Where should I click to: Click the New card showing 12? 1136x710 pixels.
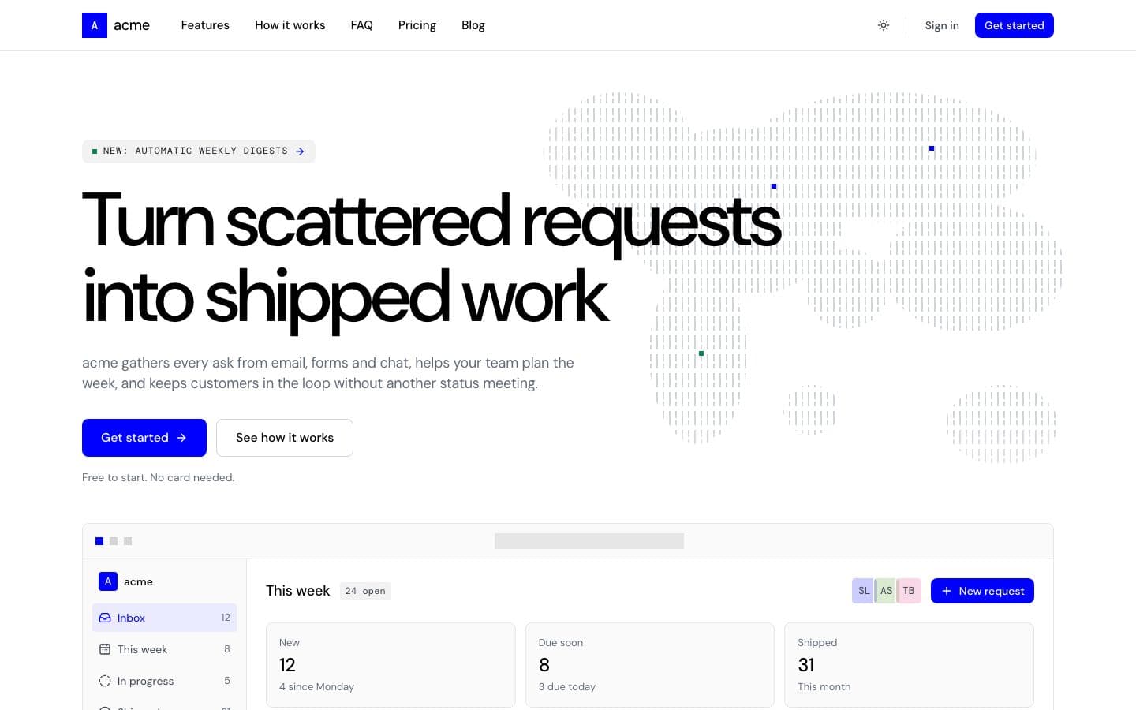coord(390,665)
